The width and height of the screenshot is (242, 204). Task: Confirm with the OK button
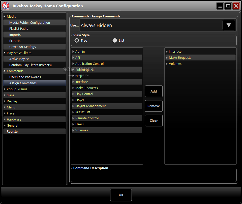coord(121,195)
